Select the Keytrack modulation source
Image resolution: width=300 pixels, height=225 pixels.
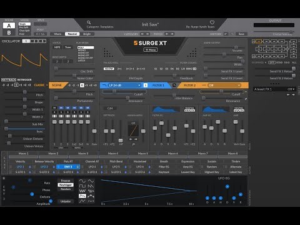tap(164, 172)
